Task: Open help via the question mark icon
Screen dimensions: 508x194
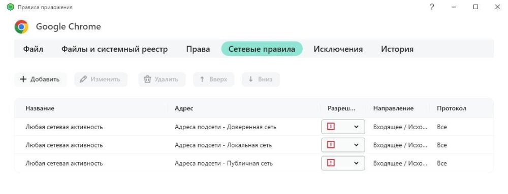Action: (432, 7)
